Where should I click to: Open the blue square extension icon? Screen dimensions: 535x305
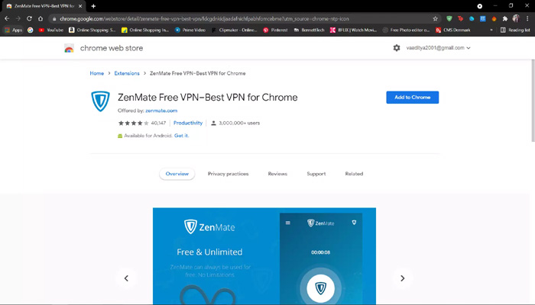point(483,19)
